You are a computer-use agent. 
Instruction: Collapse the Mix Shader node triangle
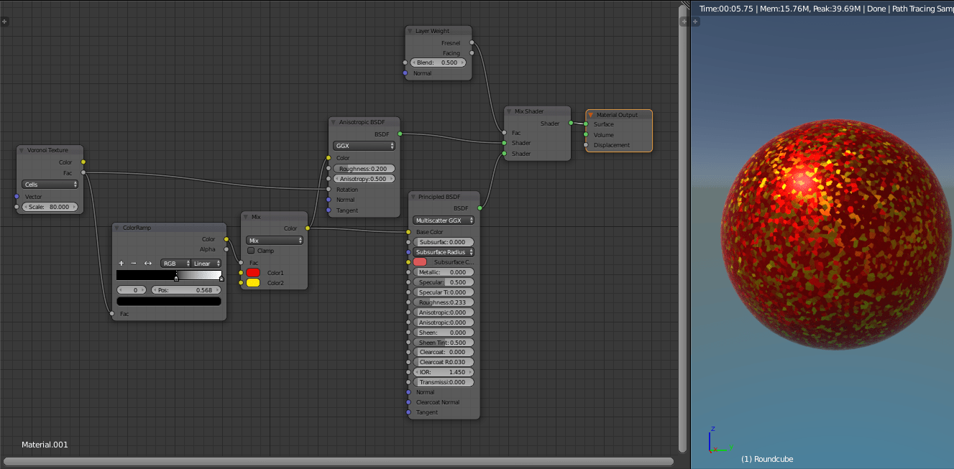510,111
